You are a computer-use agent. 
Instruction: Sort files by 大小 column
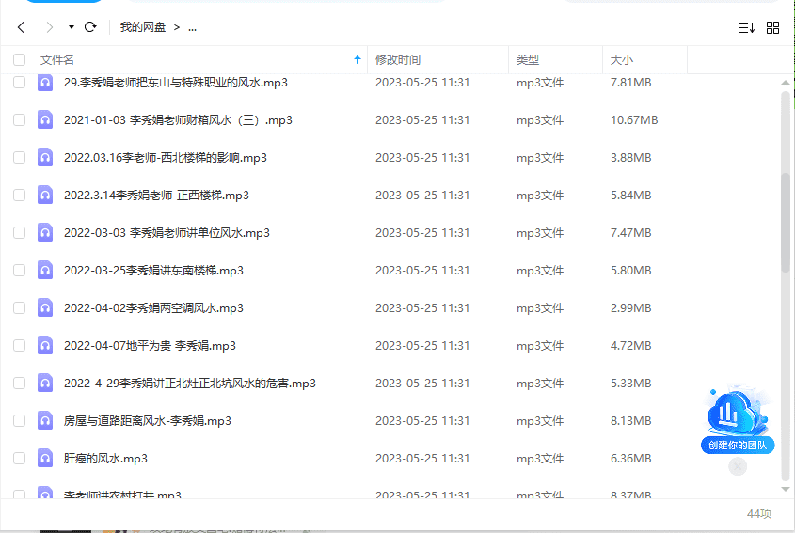pyautogui.click(x=622, y=60)
